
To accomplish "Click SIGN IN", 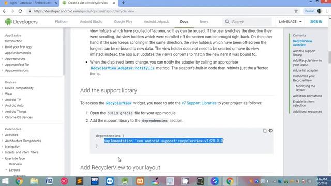I will pyautogui.click(x=316, y=22).
